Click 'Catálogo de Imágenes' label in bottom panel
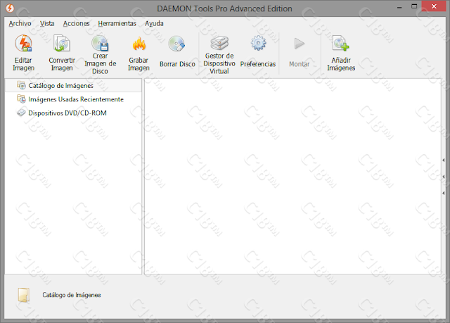The height and width of the screenshot is (323, 450). [x=72, y=295]
